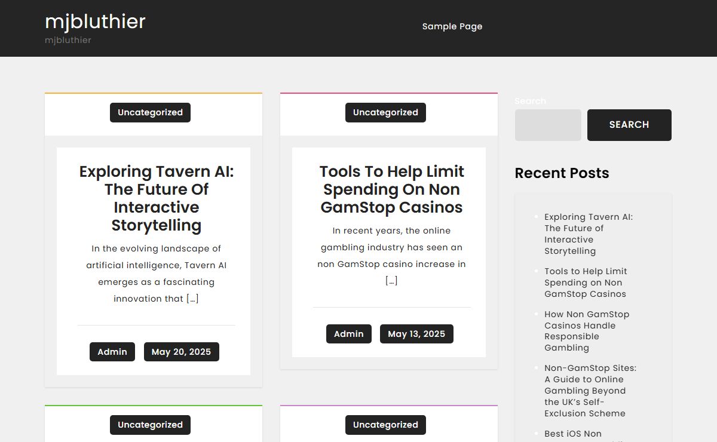This screenshot has height=442, width=717.
Task: Click the excerpt starting "In recent years, the online"
Action: coord(391,256)
